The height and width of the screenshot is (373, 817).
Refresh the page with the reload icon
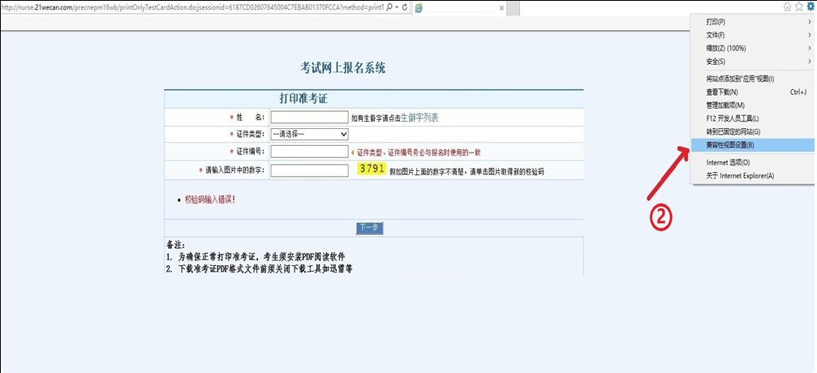[x=404, y=7]
